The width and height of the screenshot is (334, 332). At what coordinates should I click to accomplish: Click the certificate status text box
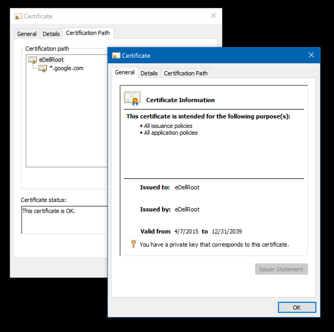pyautogui.click(x=64, y=220)
